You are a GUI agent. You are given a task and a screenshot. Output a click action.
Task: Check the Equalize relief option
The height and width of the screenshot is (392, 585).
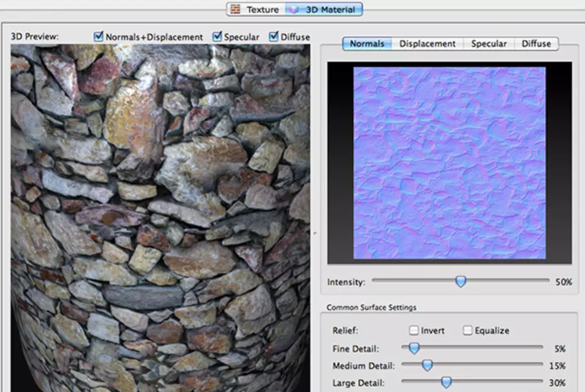tap(467, 330)
